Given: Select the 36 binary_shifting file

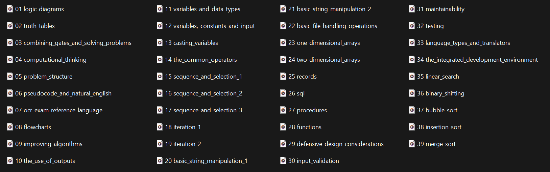Looking at the screenshot, I should [x=440, y=93].
